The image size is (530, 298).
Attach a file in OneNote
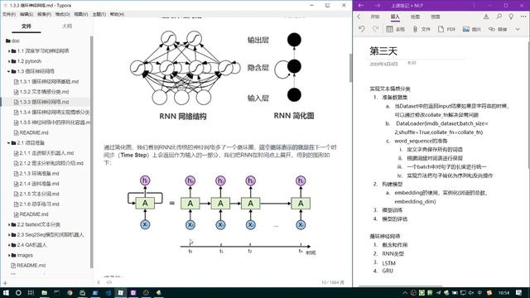pos(422,30)
